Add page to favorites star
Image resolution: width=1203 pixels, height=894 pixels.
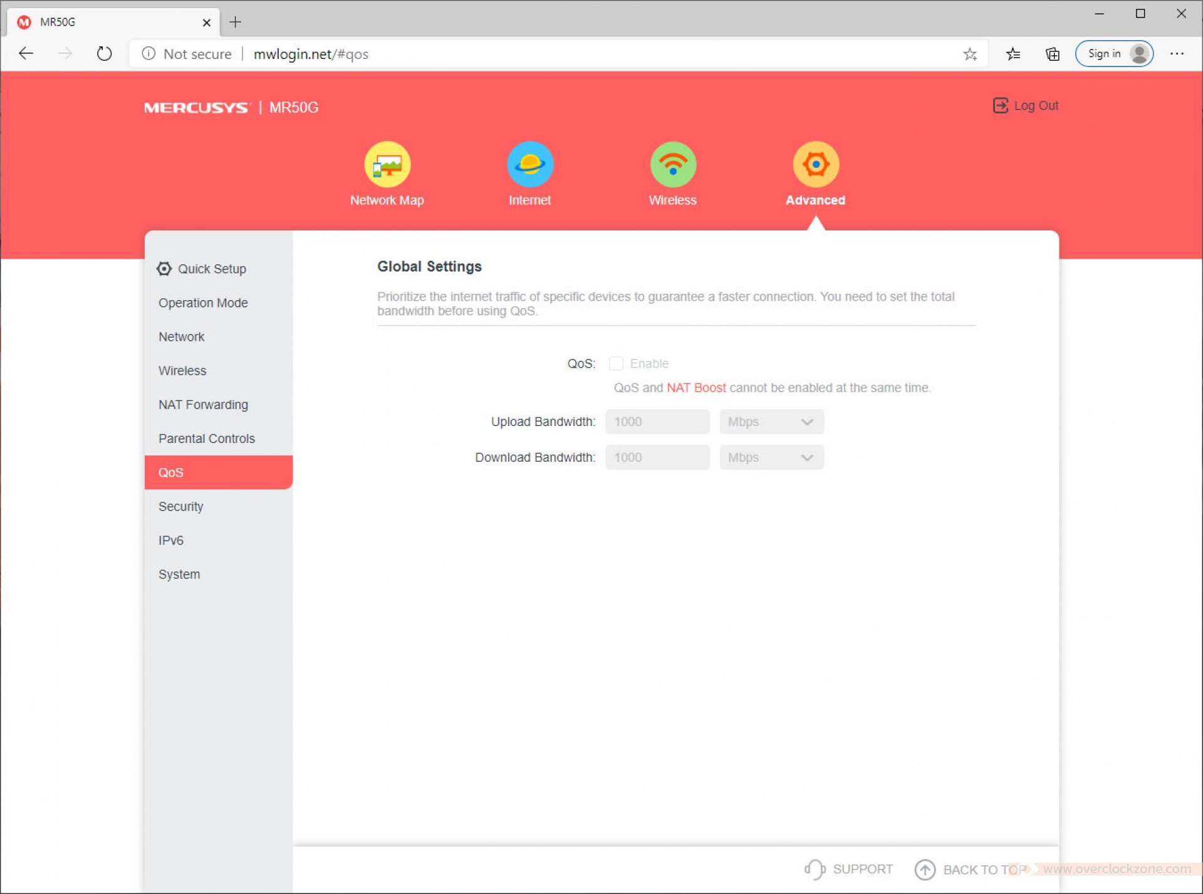pos(970,55)
